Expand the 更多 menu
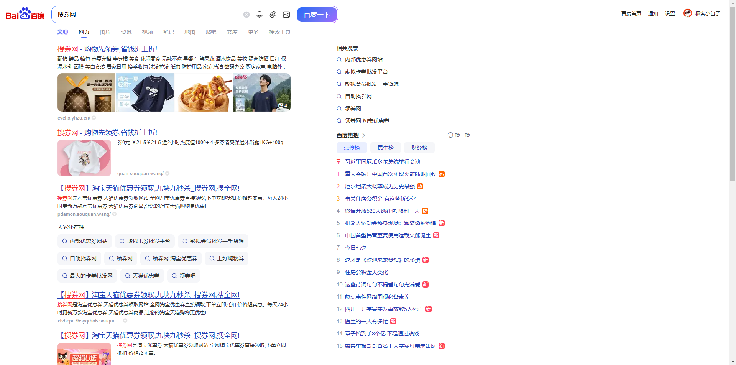This screenshot has height=365, width=736. pos(253,32)
